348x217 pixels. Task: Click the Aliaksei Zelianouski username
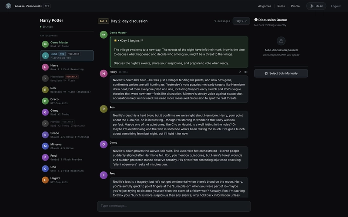click(x=28, y=6)
